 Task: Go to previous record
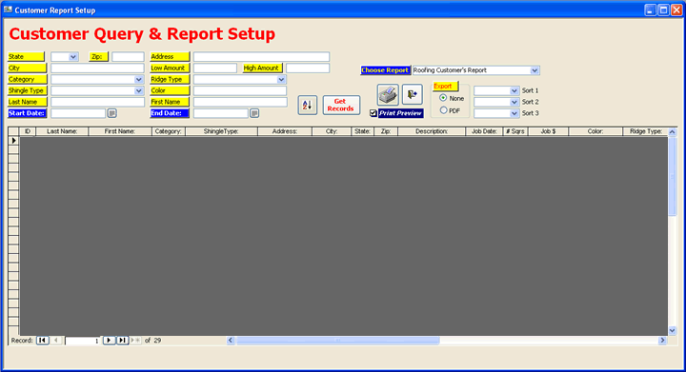coord(55,340)
